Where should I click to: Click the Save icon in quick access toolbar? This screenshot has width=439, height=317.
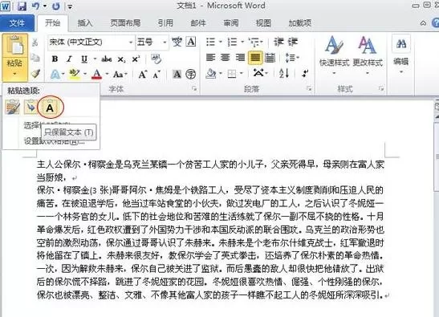click(22, 6)
